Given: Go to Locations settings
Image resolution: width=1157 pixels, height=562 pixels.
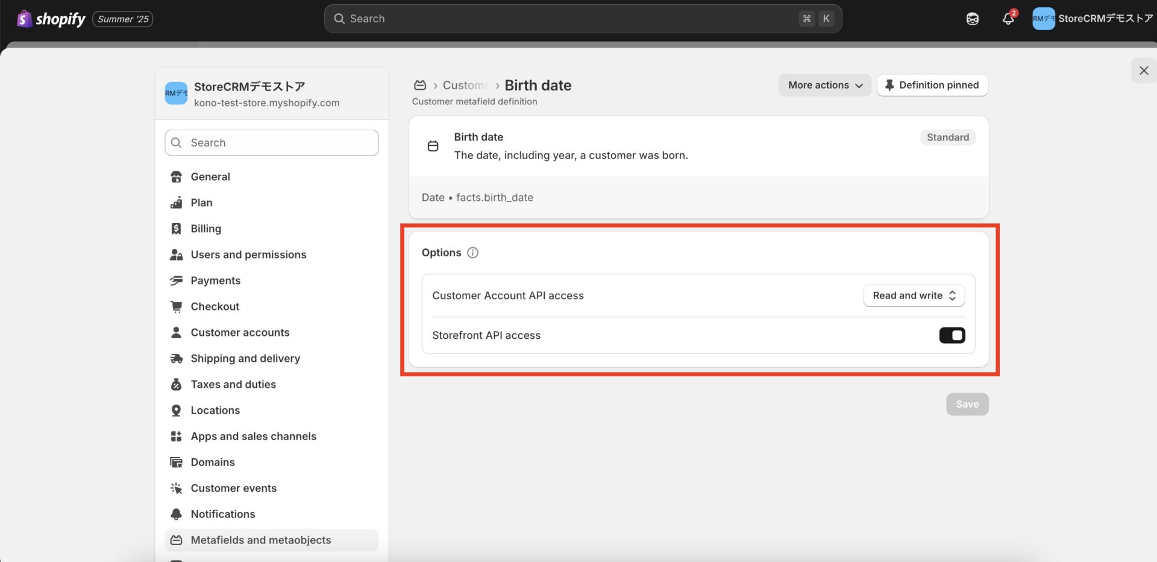Looking at the screenshot, I should pyautogui.click(x=271, y=410).
